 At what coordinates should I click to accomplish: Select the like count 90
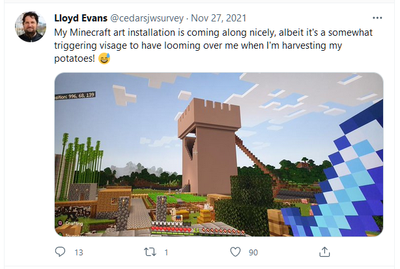click(x=253, y=253)
